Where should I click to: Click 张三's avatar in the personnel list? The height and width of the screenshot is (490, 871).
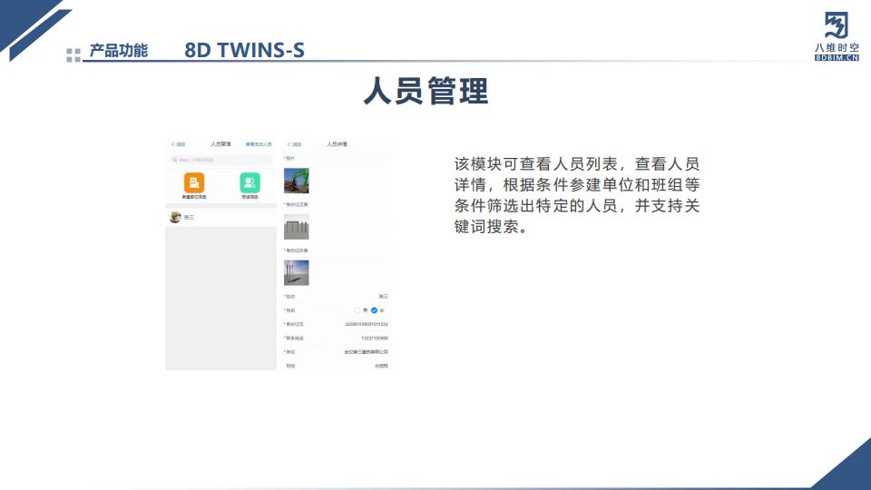tap(175, 217)
